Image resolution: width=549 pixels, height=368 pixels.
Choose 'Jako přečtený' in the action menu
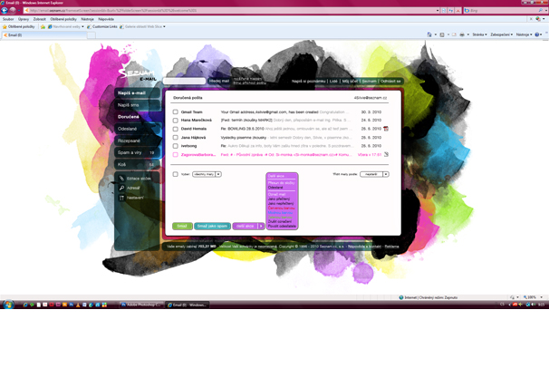point(276,197)
